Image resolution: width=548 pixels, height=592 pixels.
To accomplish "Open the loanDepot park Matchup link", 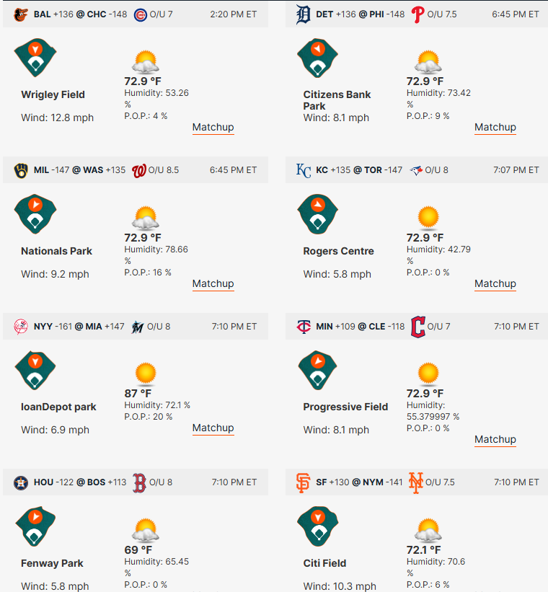I will click(x=213, y=428).
